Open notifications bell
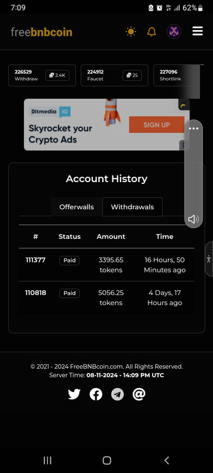 [x=151, y=31]
